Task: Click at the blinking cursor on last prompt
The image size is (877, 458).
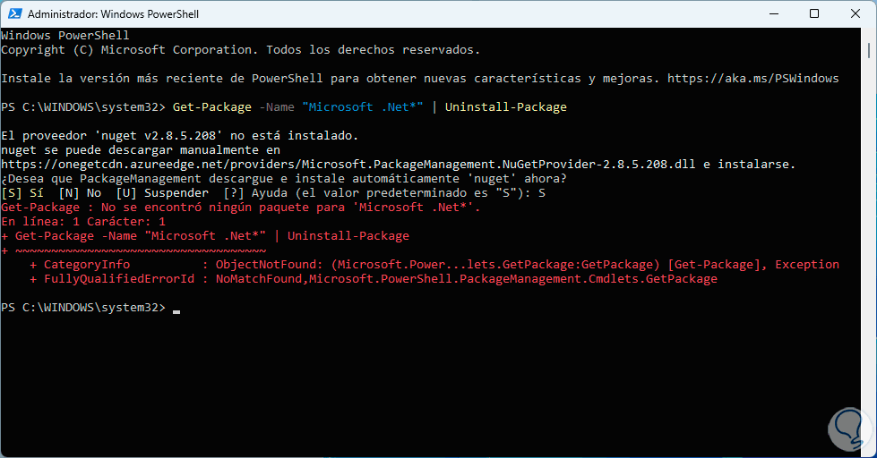Action: 176,308
